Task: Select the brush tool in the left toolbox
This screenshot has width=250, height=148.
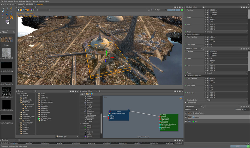Action: 3,9
